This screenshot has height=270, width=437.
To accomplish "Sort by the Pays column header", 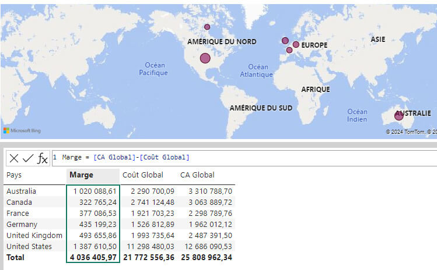I will coord(15,175).
